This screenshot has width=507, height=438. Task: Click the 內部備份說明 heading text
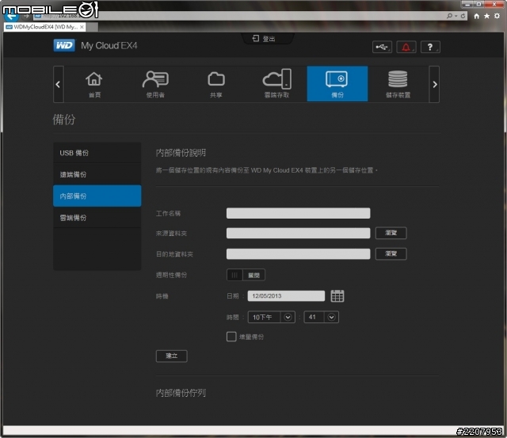click(x=181, y=153)
